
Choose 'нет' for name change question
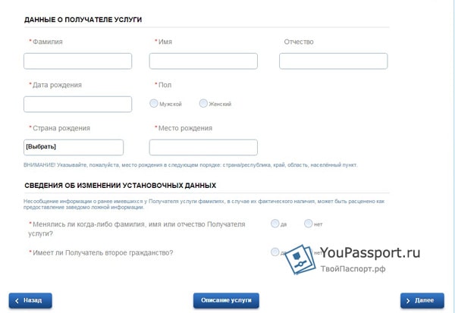tap(309, 224)
